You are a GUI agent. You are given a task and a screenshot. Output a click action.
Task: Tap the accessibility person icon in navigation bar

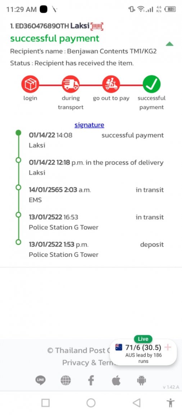click(x=170, y=403)
